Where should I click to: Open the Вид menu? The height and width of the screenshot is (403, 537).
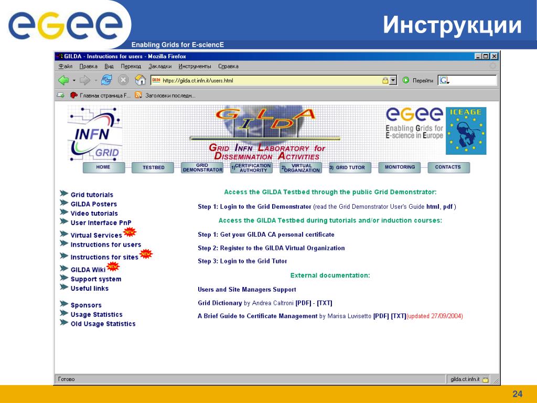[109, 66]
